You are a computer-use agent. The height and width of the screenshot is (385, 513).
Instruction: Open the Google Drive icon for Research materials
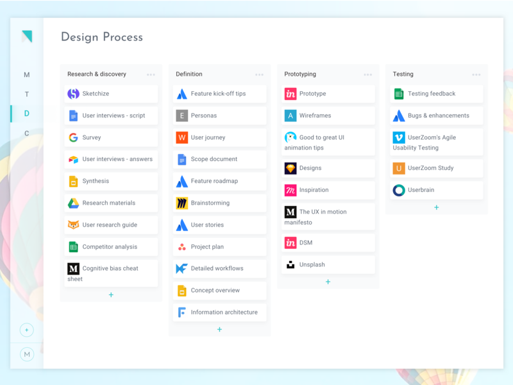(x=73, y=203)
